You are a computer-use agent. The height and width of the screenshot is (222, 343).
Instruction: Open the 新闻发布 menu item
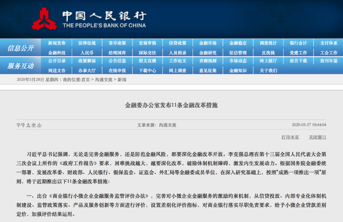[57, 43]
